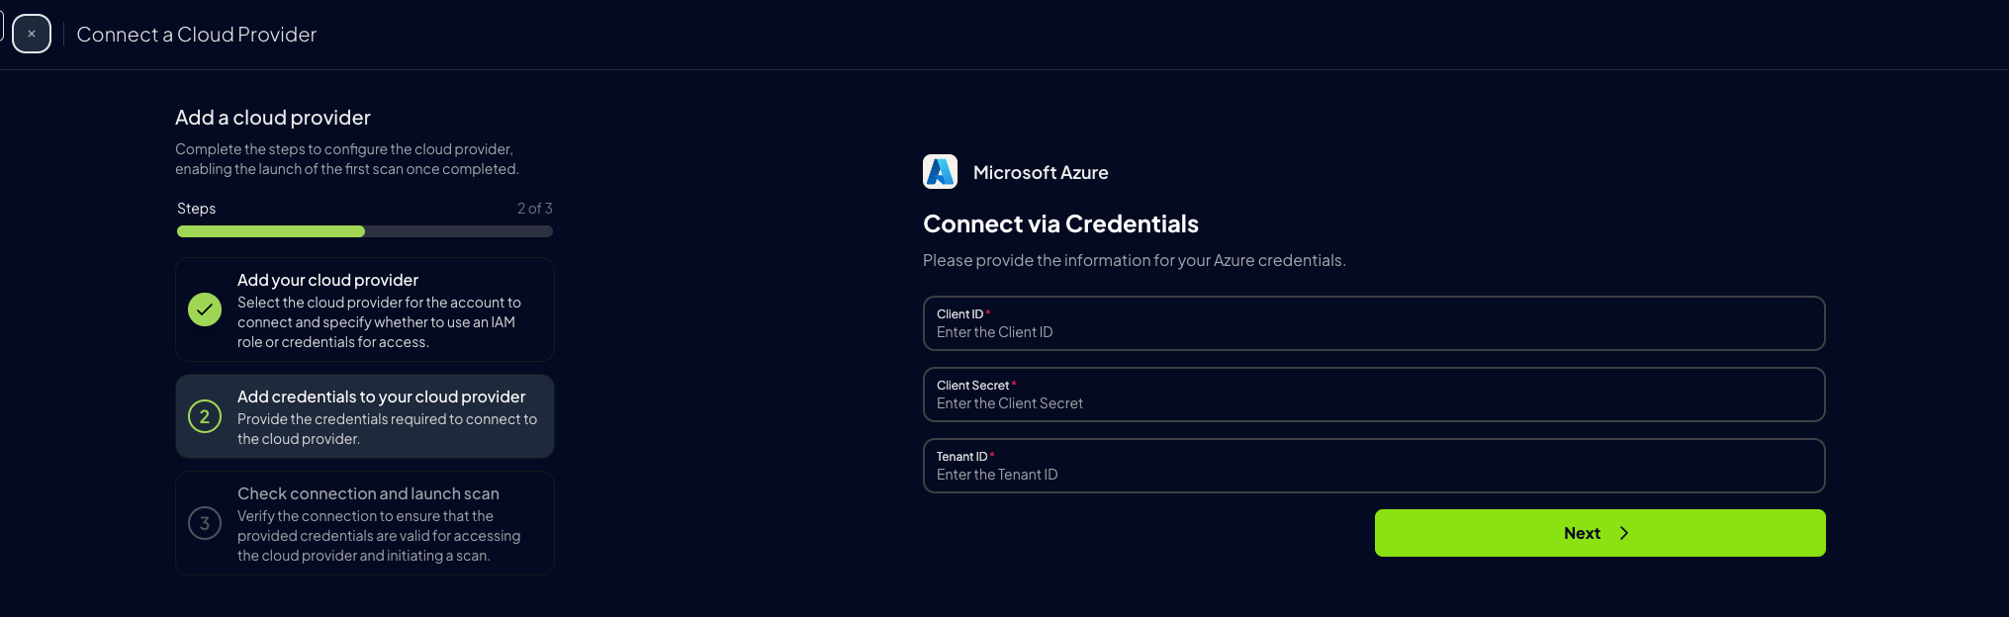Viewport: 2009px width, 617px height.
Task: Click the 'Connect a Cloud Provider' title
Action: point(197,35)
